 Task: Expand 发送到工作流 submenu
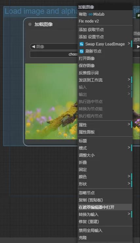coord(105,80)
